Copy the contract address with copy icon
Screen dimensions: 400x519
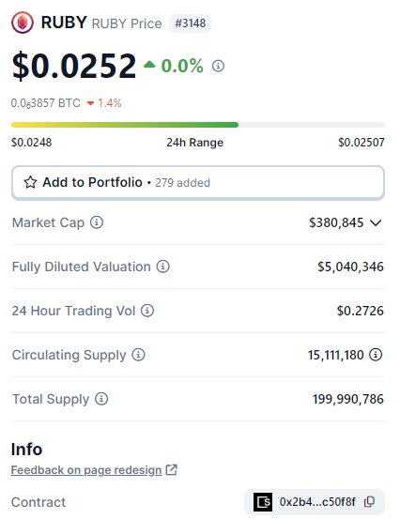pos(369,502)
